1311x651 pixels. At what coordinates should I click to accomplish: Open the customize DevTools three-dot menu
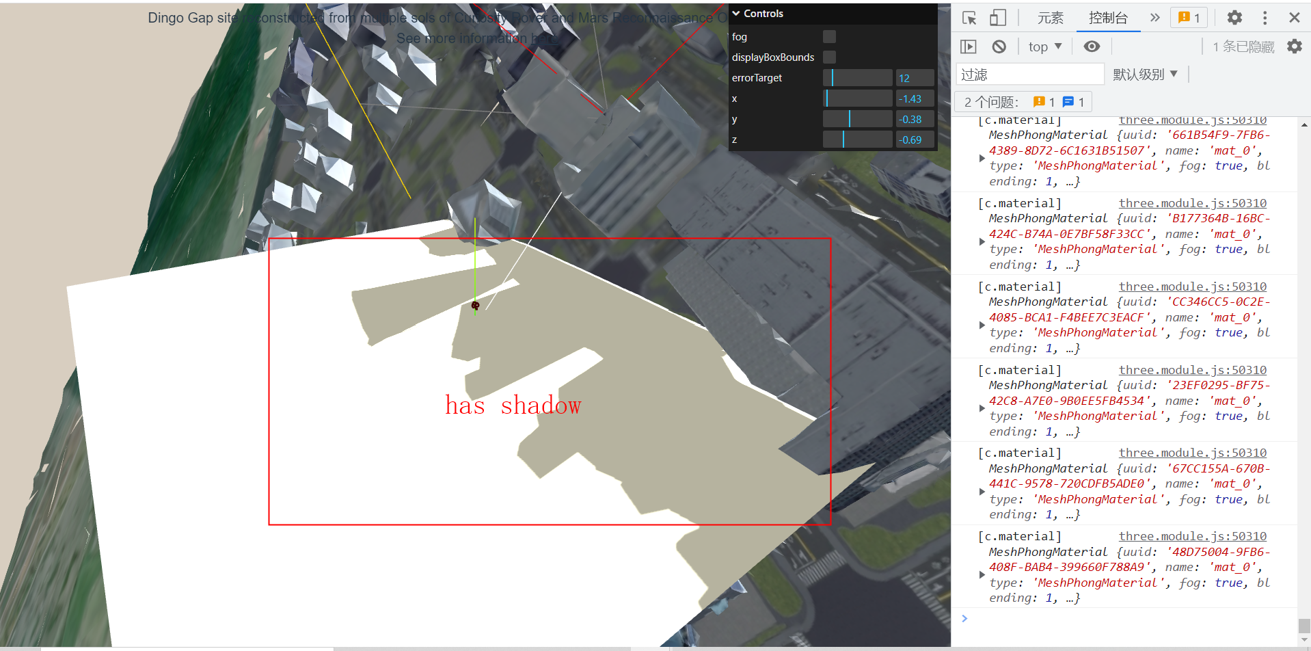(x=1265, y=18)
